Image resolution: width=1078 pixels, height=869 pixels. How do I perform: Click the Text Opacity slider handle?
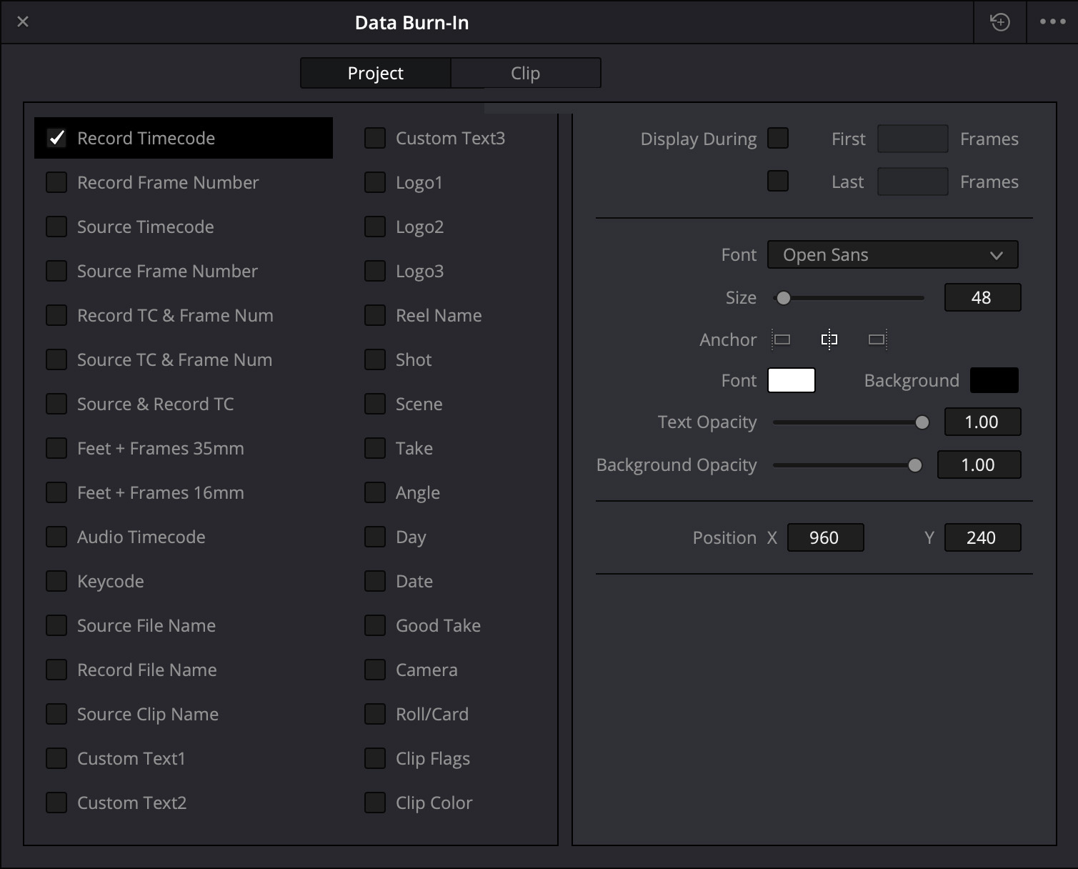[x=922, y=422]
